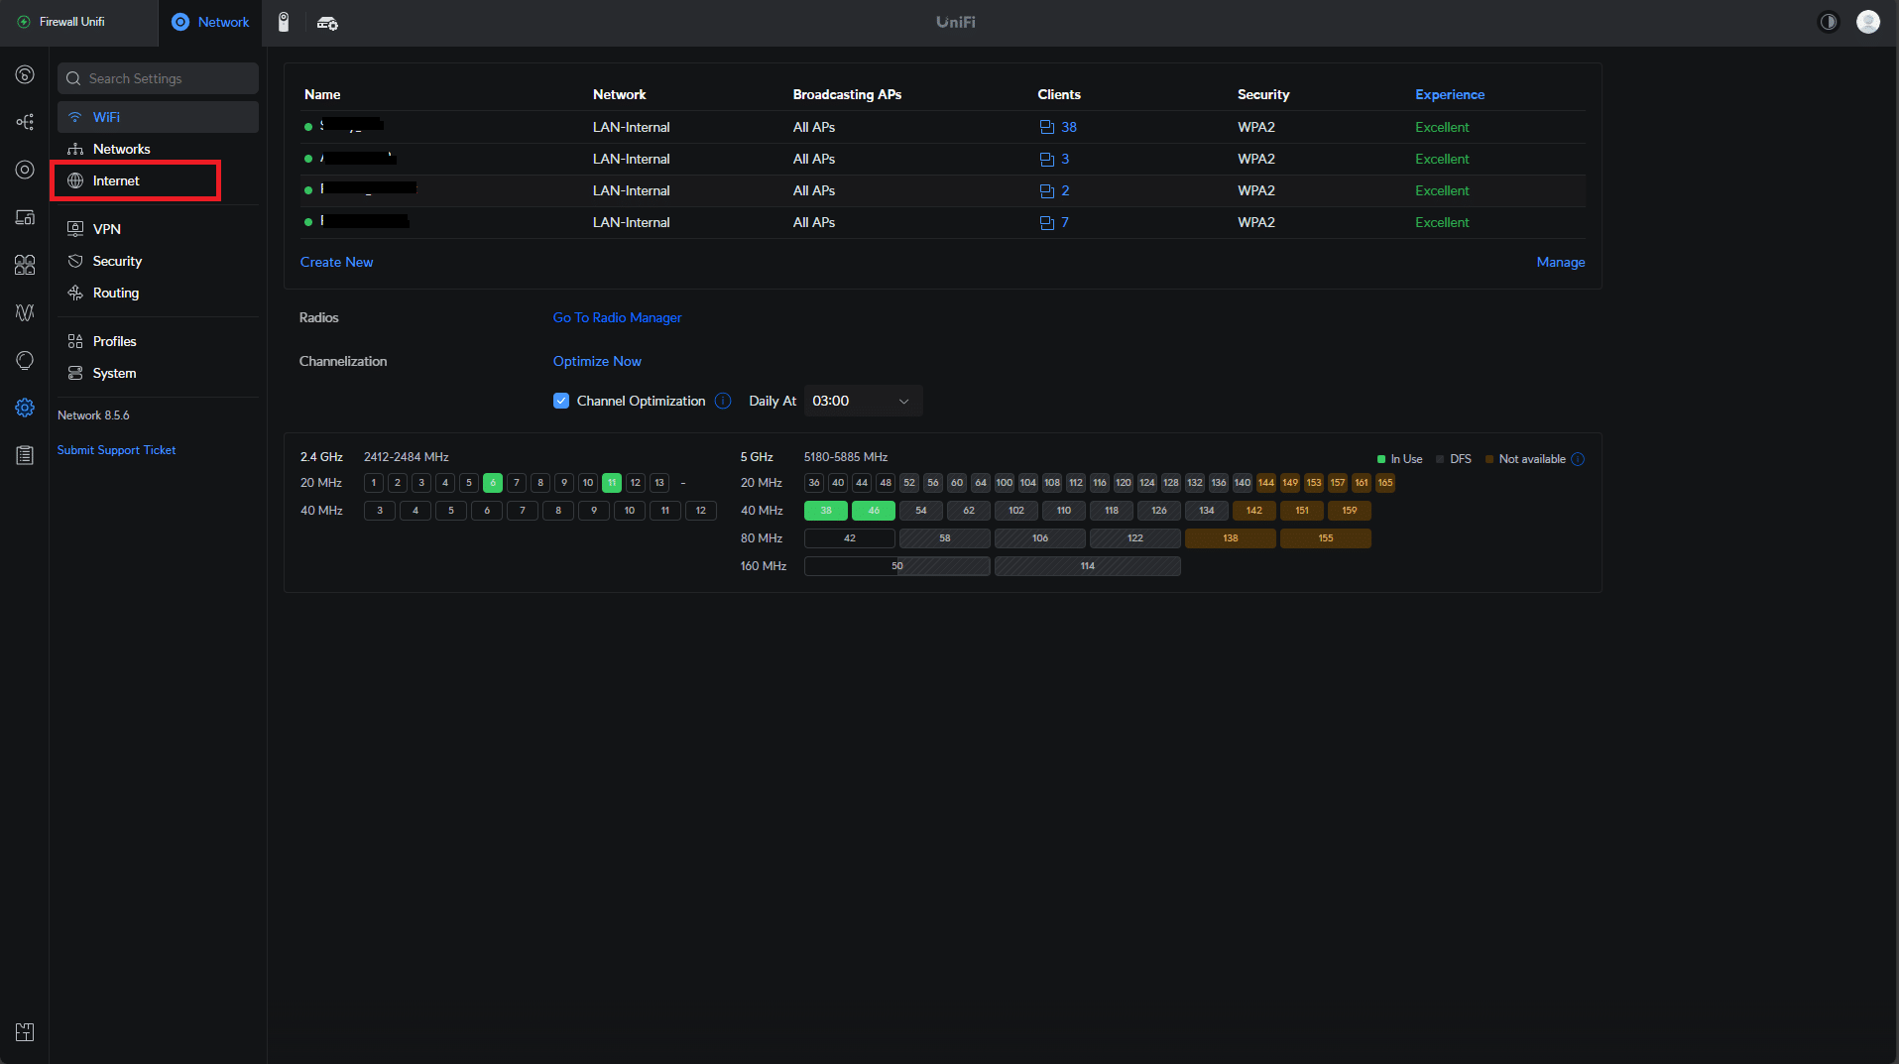Click the clients icon in the 7-client row
Screen dimensions: 1899x1064
1046,222
